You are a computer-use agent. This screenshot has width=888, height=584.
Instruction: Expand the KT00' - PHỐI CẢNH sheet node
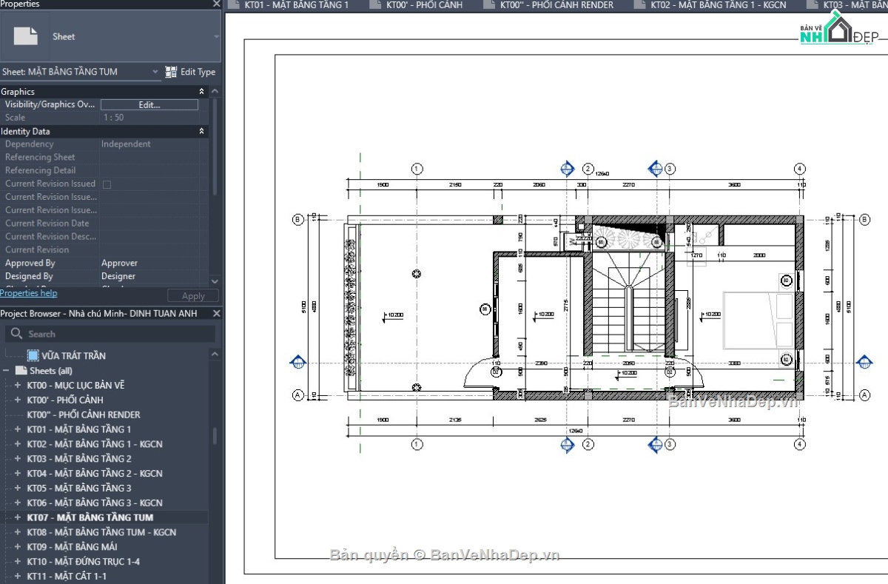coord(18,400)
